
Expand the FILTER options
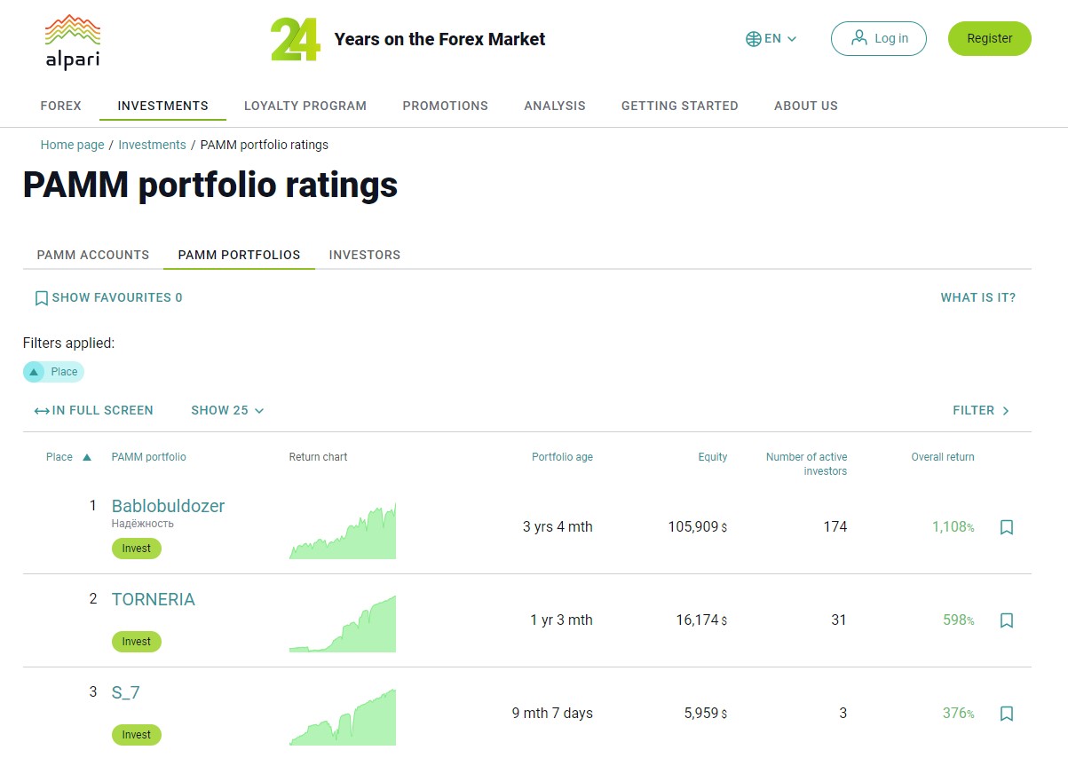[x=974, y=410]
